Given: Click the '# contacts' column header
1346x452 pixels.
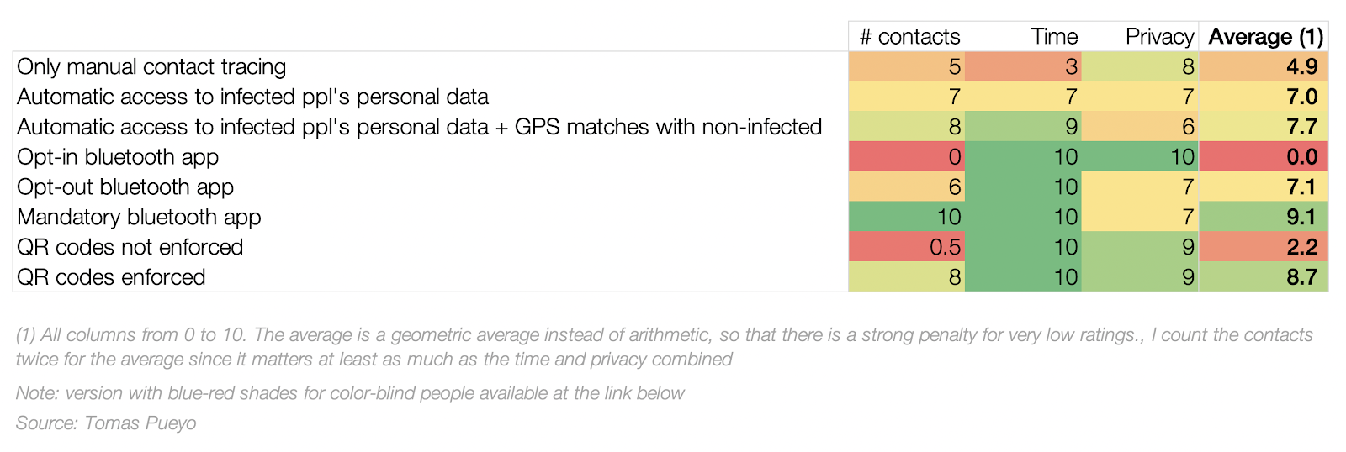Looking at the screenshot, I should (x=909, y=36).
